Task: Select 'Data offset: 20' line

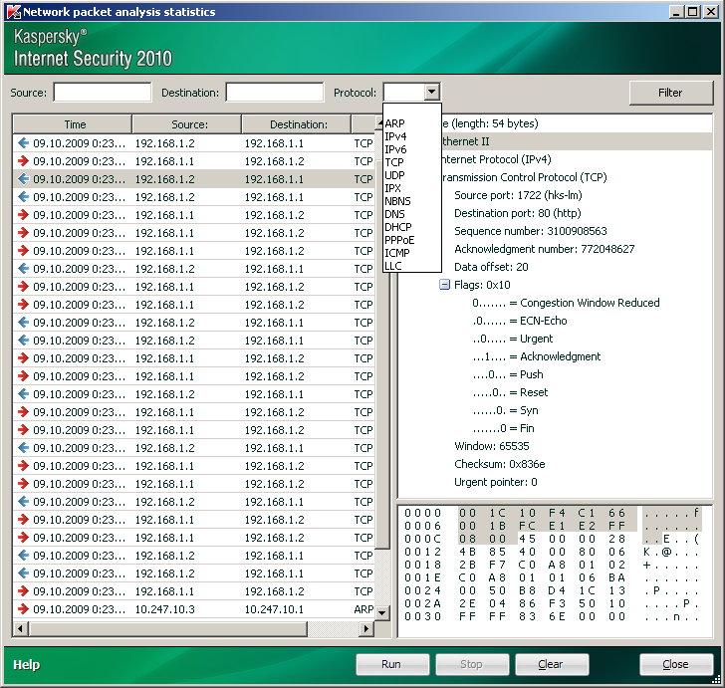Action: pyautogui.click(x=491, y=267)
